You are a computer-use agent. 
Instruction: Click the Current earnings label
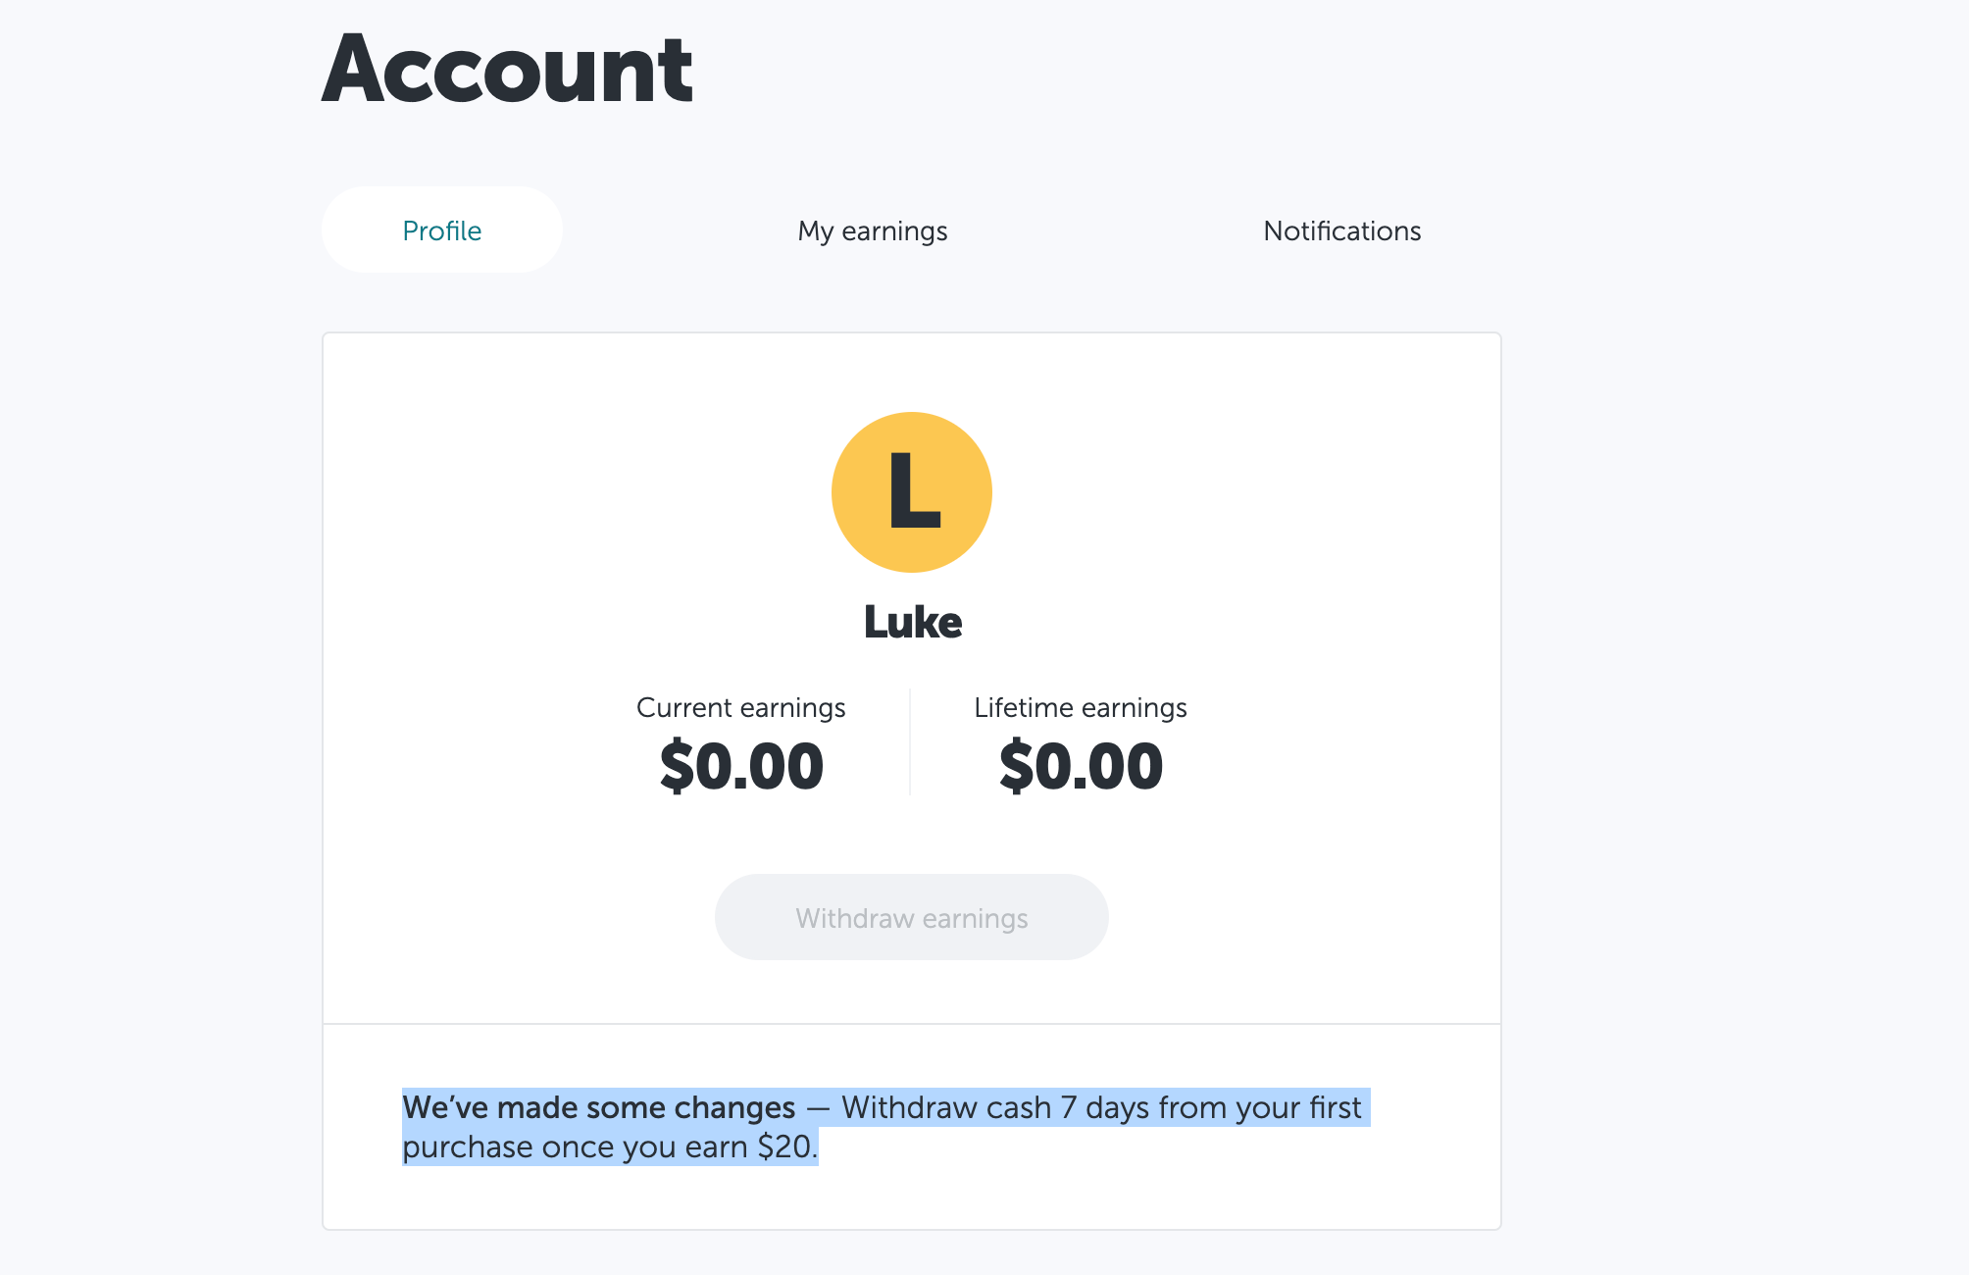pos(741,708)
